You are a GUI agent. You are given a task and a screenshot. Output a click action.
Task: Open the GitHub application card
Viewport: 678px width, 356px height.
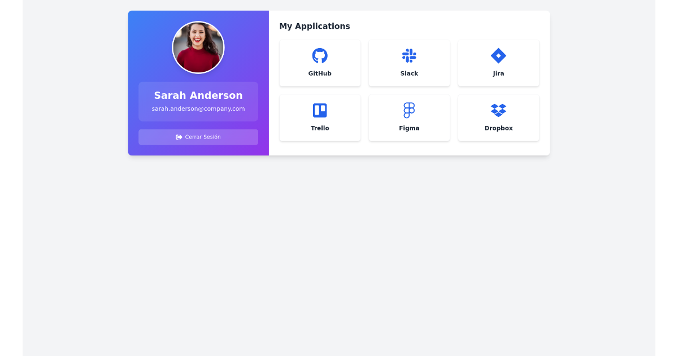[x=320, y=63]
